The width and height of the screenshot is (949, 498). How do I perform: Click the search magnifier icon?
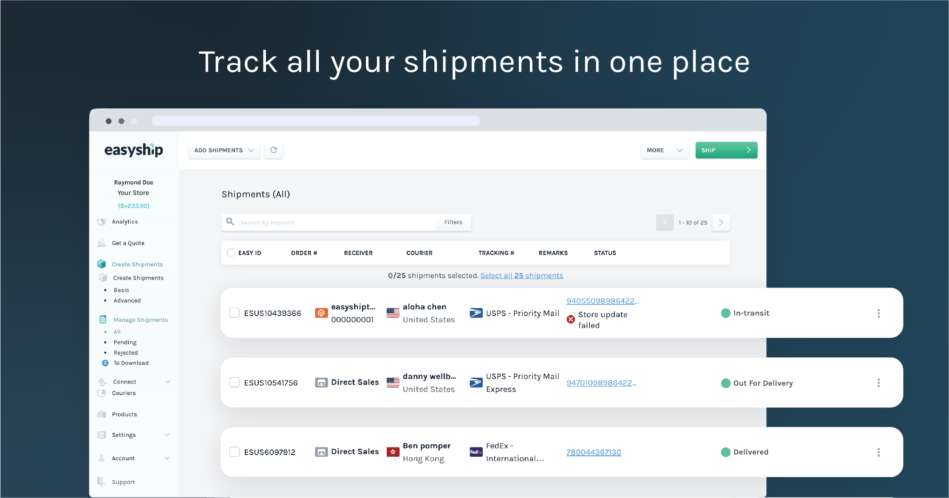coord(230,221)
